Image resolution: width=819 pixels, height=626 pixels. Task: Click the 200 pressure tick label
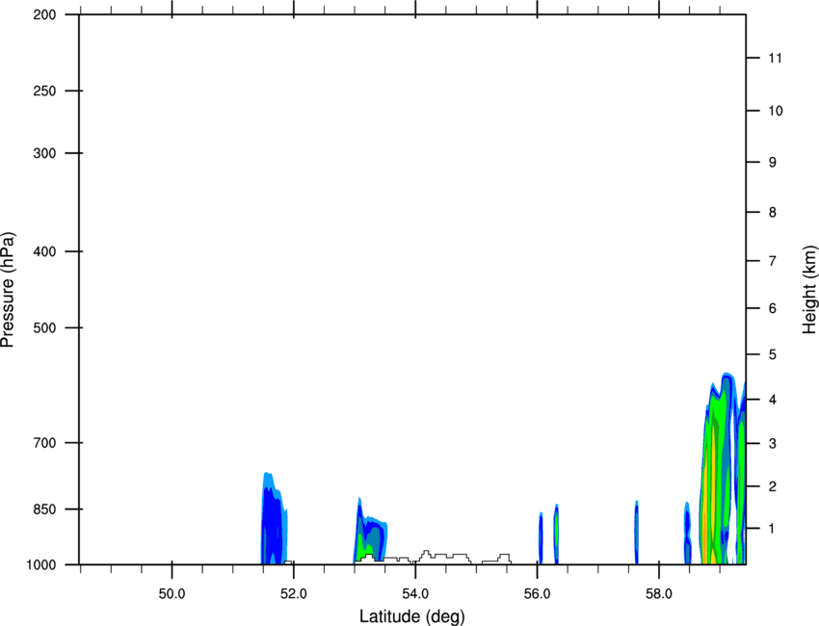click(x=44, y=14)
